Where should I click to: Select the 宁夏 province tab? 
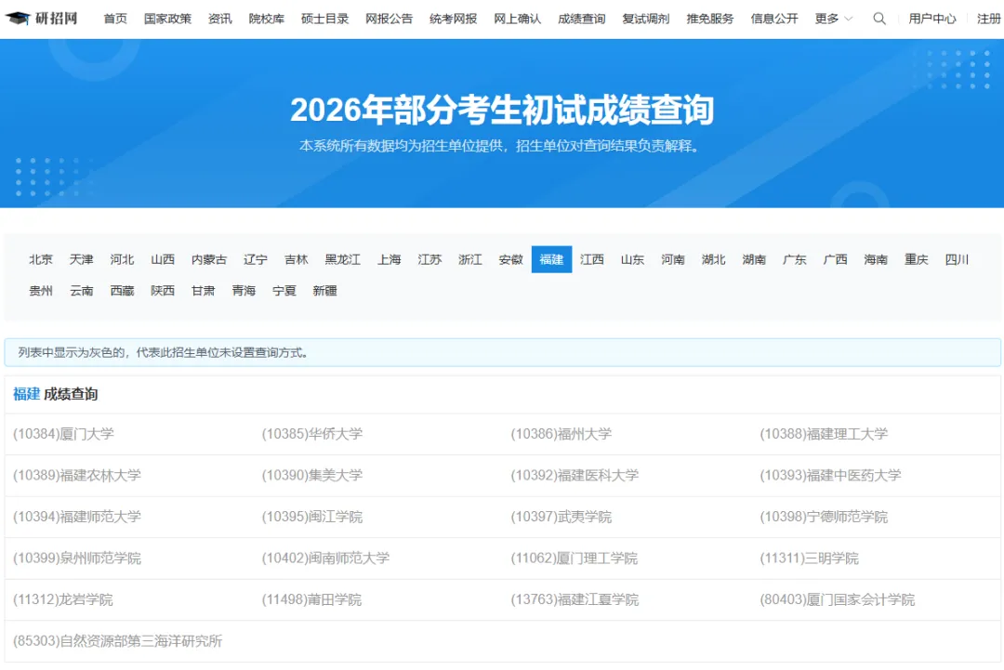[x=284, y=291]
